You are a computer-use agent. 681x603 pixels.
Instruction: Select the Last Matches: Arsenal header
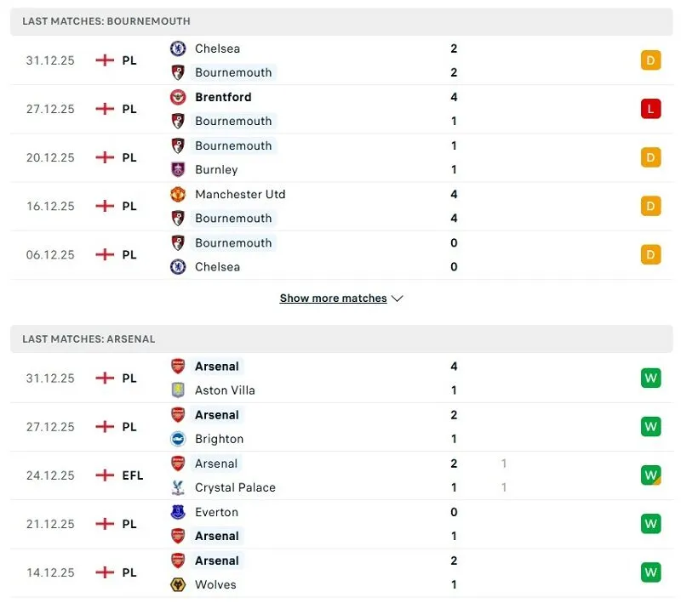tap(341, 338)
